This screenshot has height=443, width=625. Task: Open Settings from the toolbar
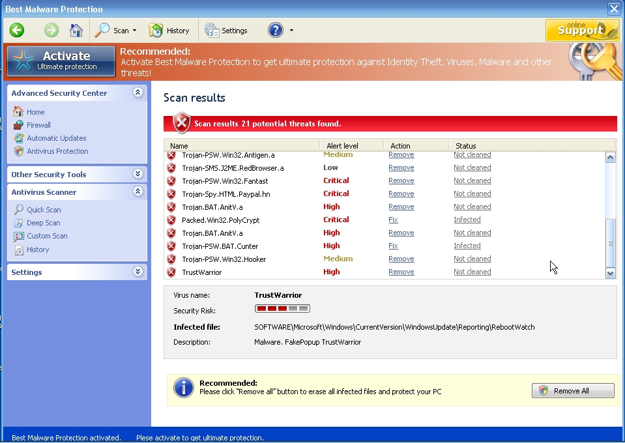point(225,30)
